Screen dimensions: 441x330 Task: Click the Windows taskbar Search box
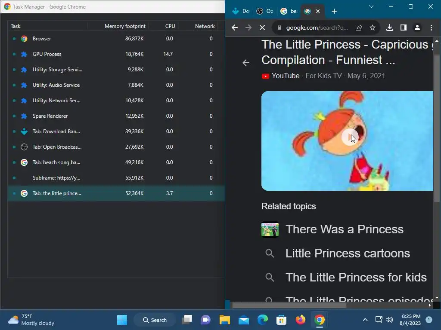coord(155,320)
